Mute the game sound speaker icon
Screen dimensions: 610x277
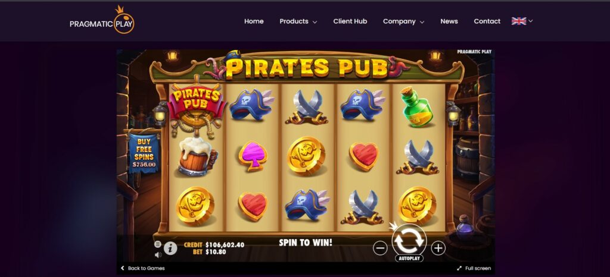[x=158, y=255]
